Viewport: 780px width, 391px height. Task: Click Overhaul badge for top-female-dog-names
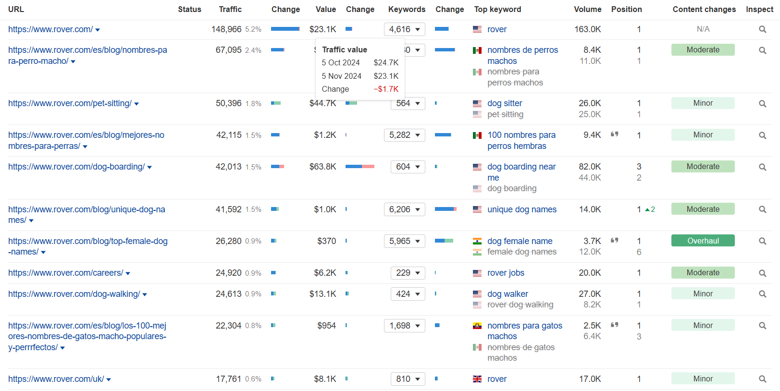pyautogui.click(x=703, y=241)
